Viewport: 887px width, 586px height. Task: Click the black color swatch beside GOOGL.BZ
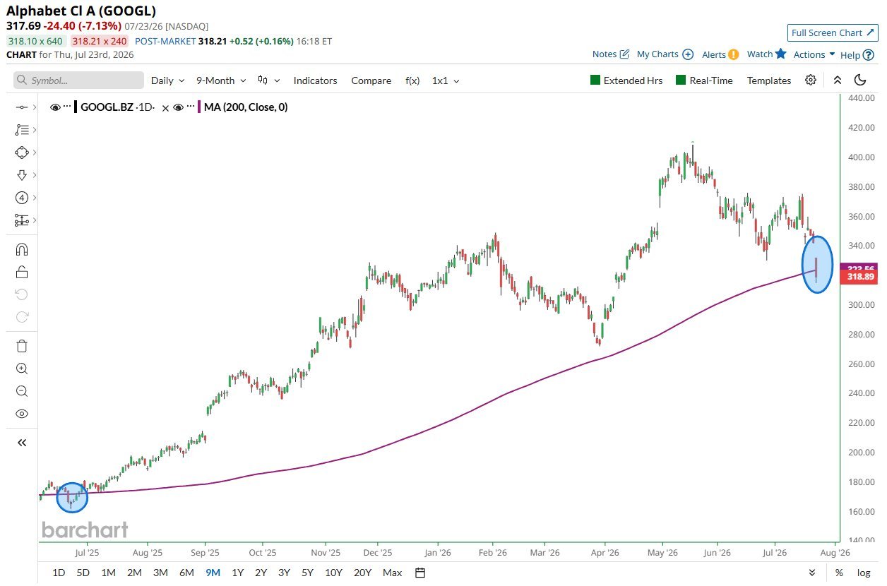point(76,107)
